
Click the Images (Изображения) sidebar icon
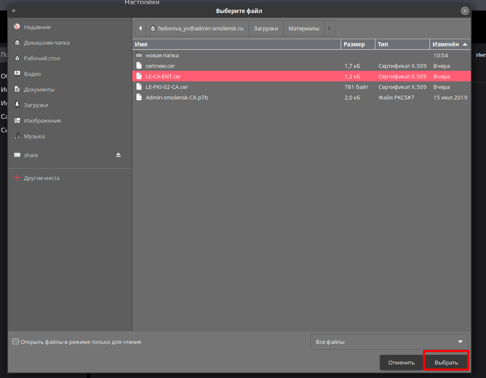pos(17,121)
